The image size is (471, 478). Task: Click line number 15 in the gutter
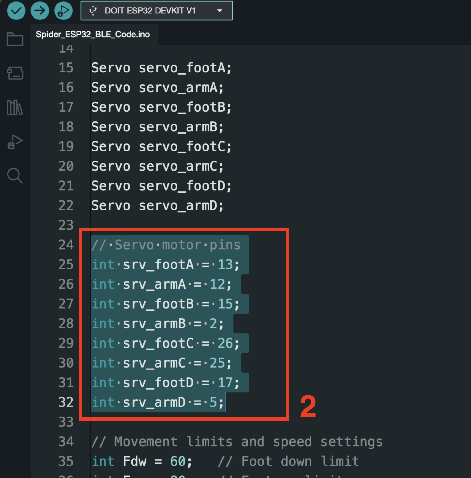(x=66, y=68)
